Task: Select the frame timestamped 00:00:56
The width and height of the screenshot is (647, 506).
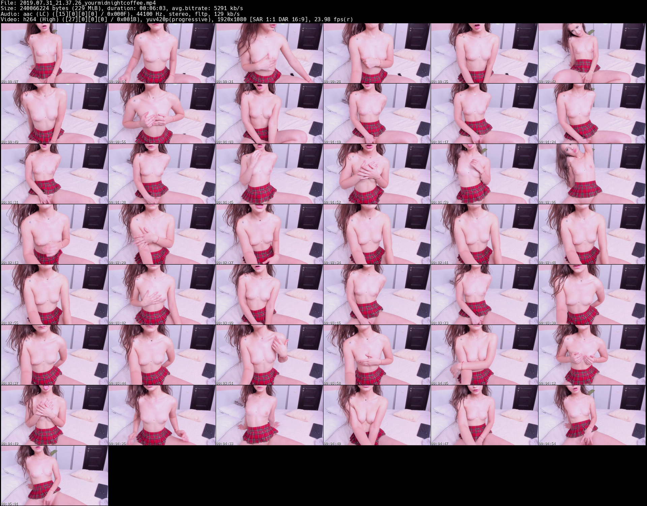Action: pos(162,114)
